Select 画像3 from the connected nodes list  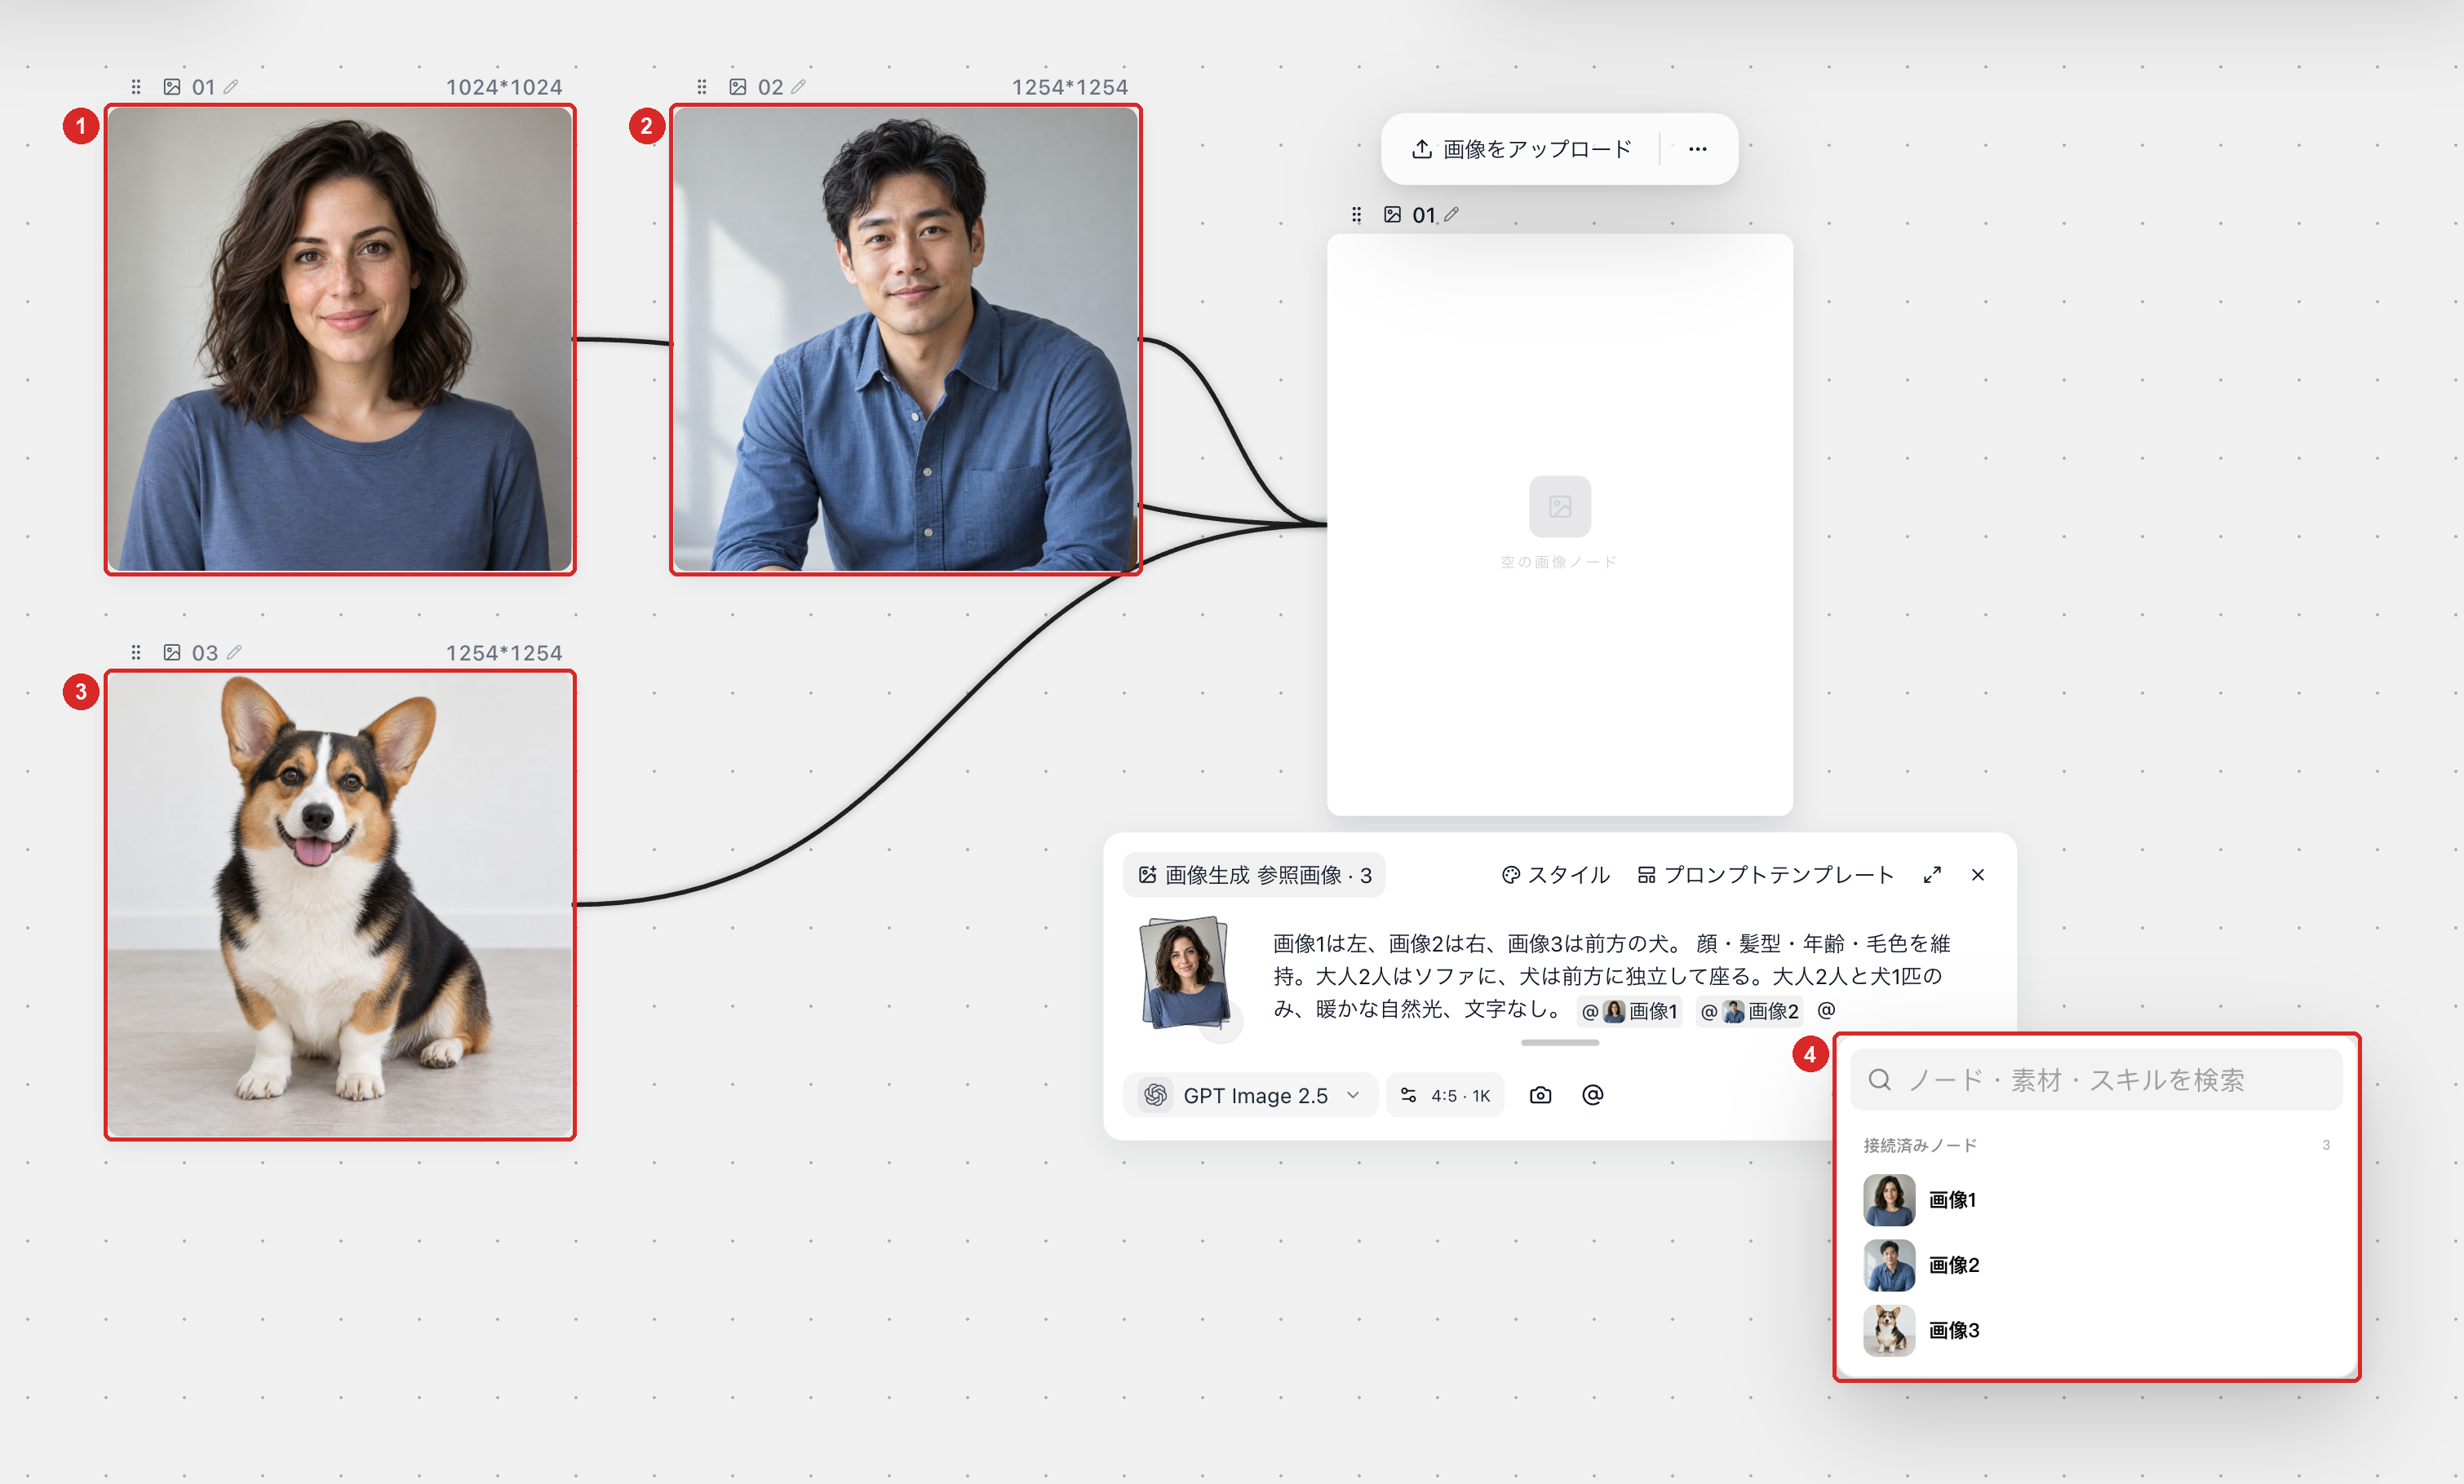(x=2096, y=1330)
